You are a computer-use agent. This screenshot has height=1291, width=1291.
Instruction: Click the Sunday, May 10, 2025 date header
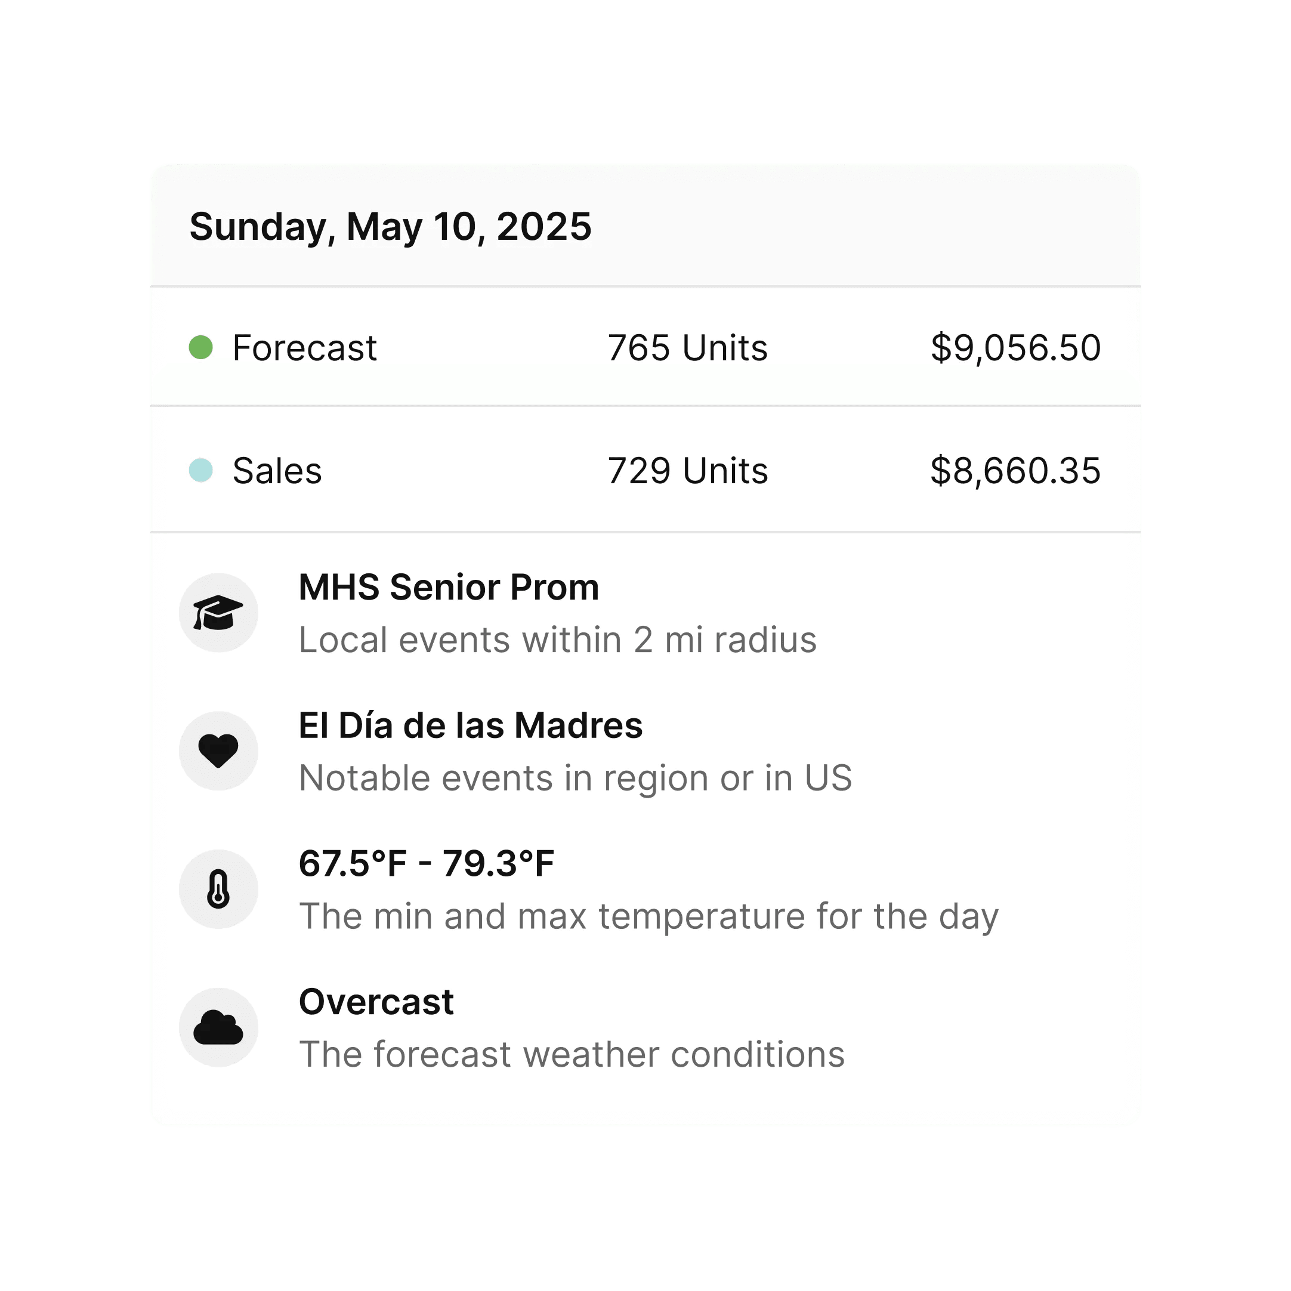pyautogui.click(x=390, y=227)
